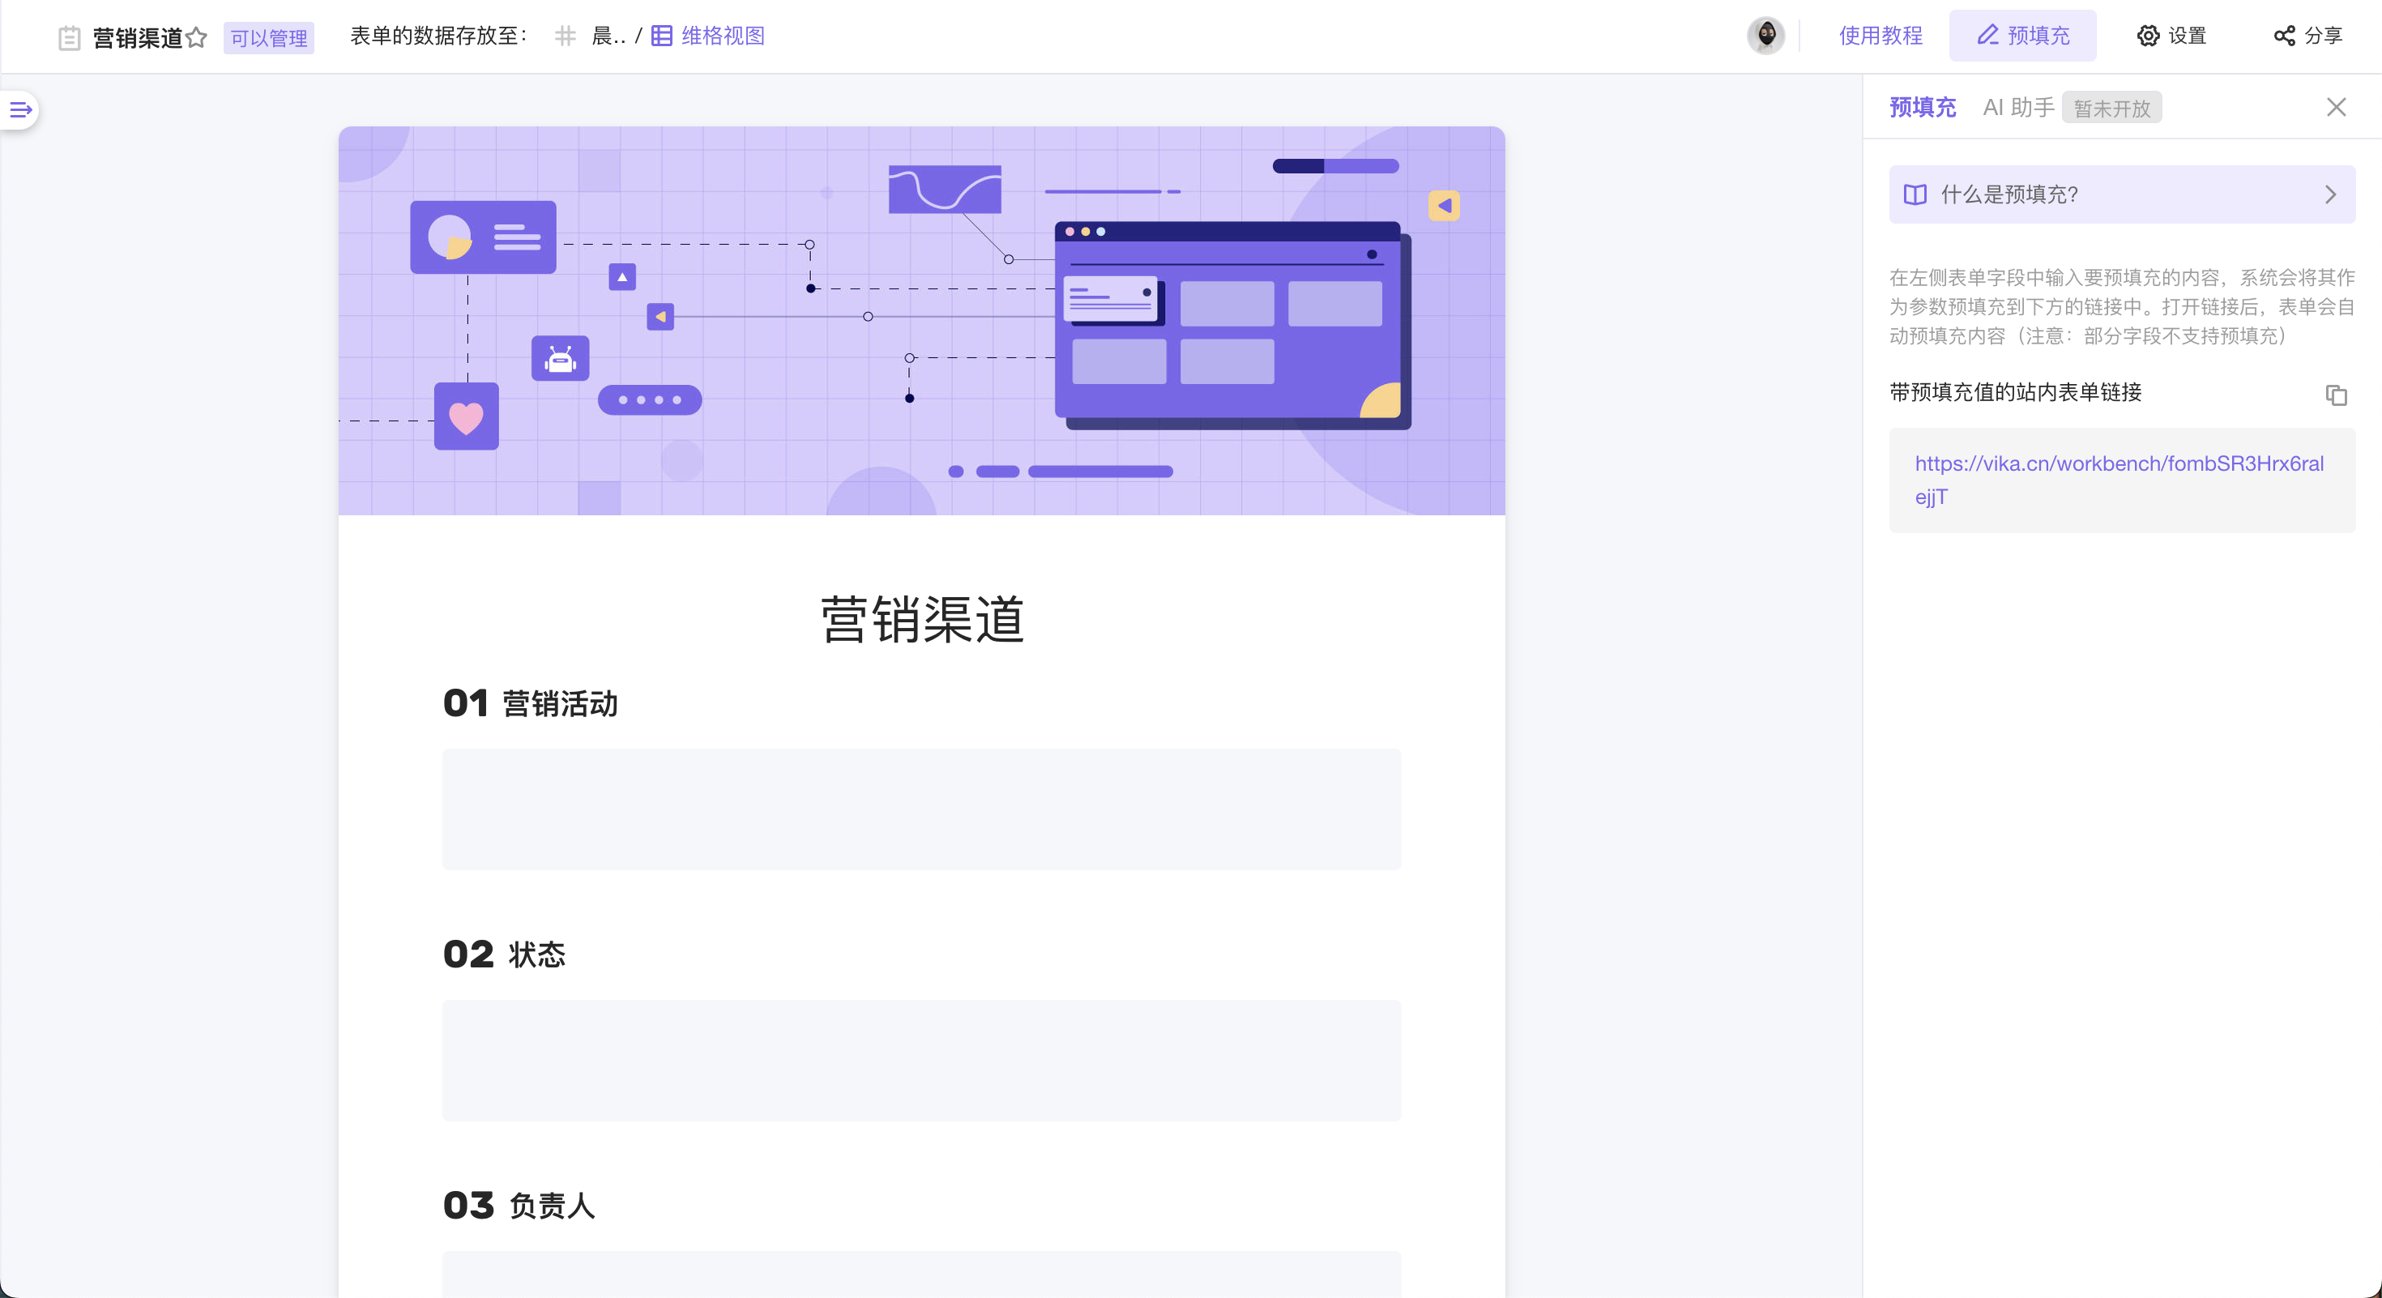Star the 营销渠道 form as favorite
2382x1298 pixels.
(x=196, y=38)
